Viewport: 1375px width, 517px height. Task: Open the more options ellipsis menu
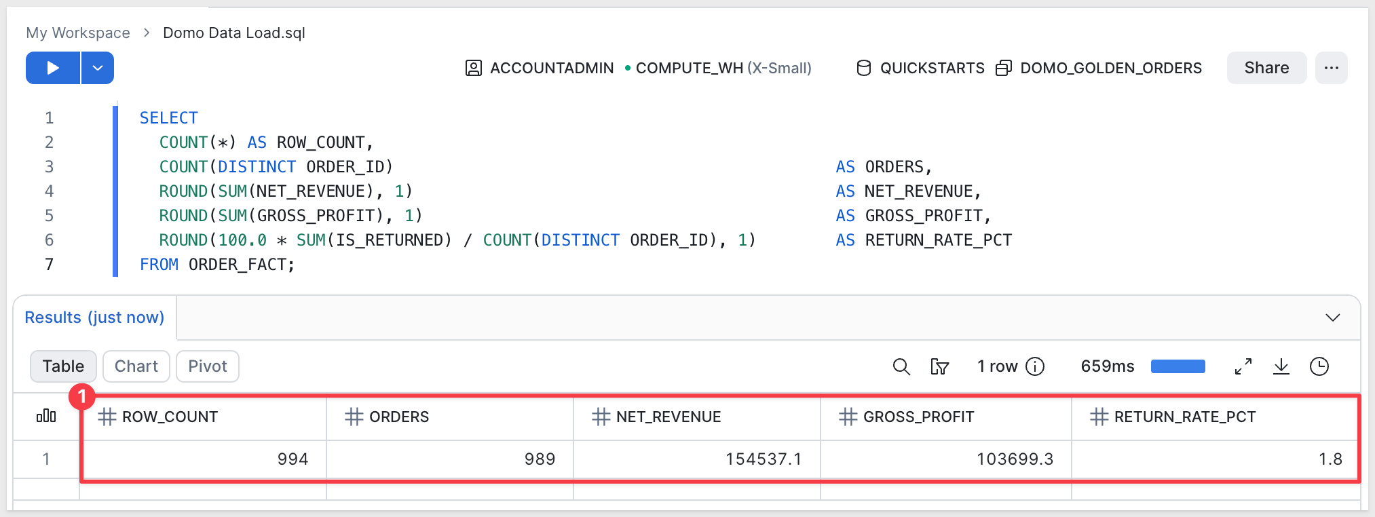pos(1332,68)
